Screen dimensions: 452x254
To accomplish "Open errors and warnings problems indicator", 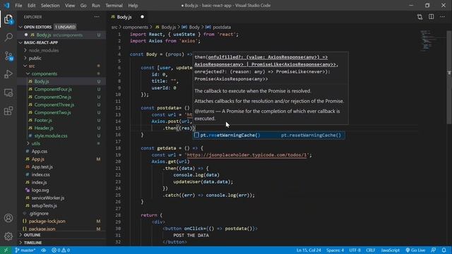I will click(x=61, y=250).
